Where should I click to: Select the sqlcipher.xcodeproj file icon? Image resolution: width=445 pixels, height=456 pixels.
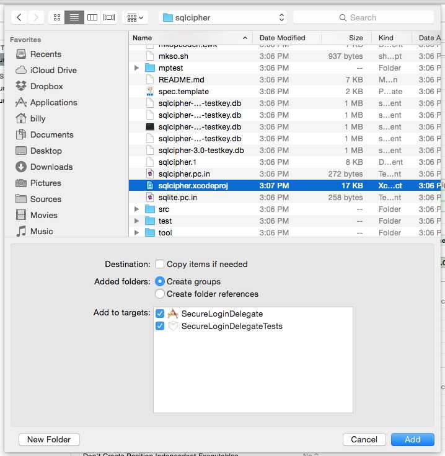tap(150, 185)
